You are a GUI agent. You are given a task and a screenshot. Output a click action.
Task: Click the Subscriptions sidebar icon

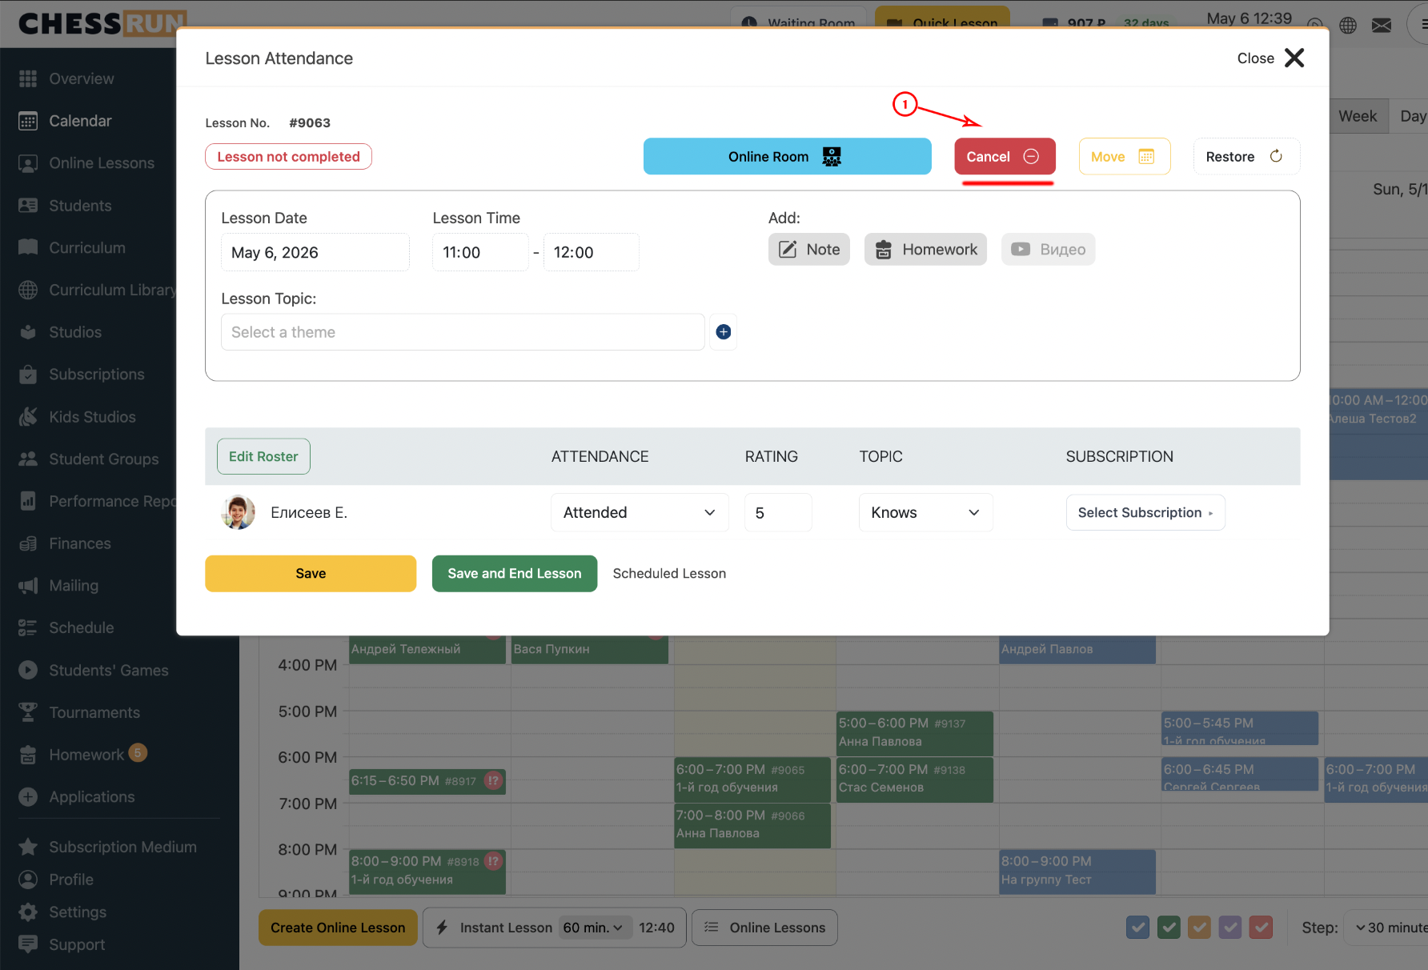pos(28,375)
